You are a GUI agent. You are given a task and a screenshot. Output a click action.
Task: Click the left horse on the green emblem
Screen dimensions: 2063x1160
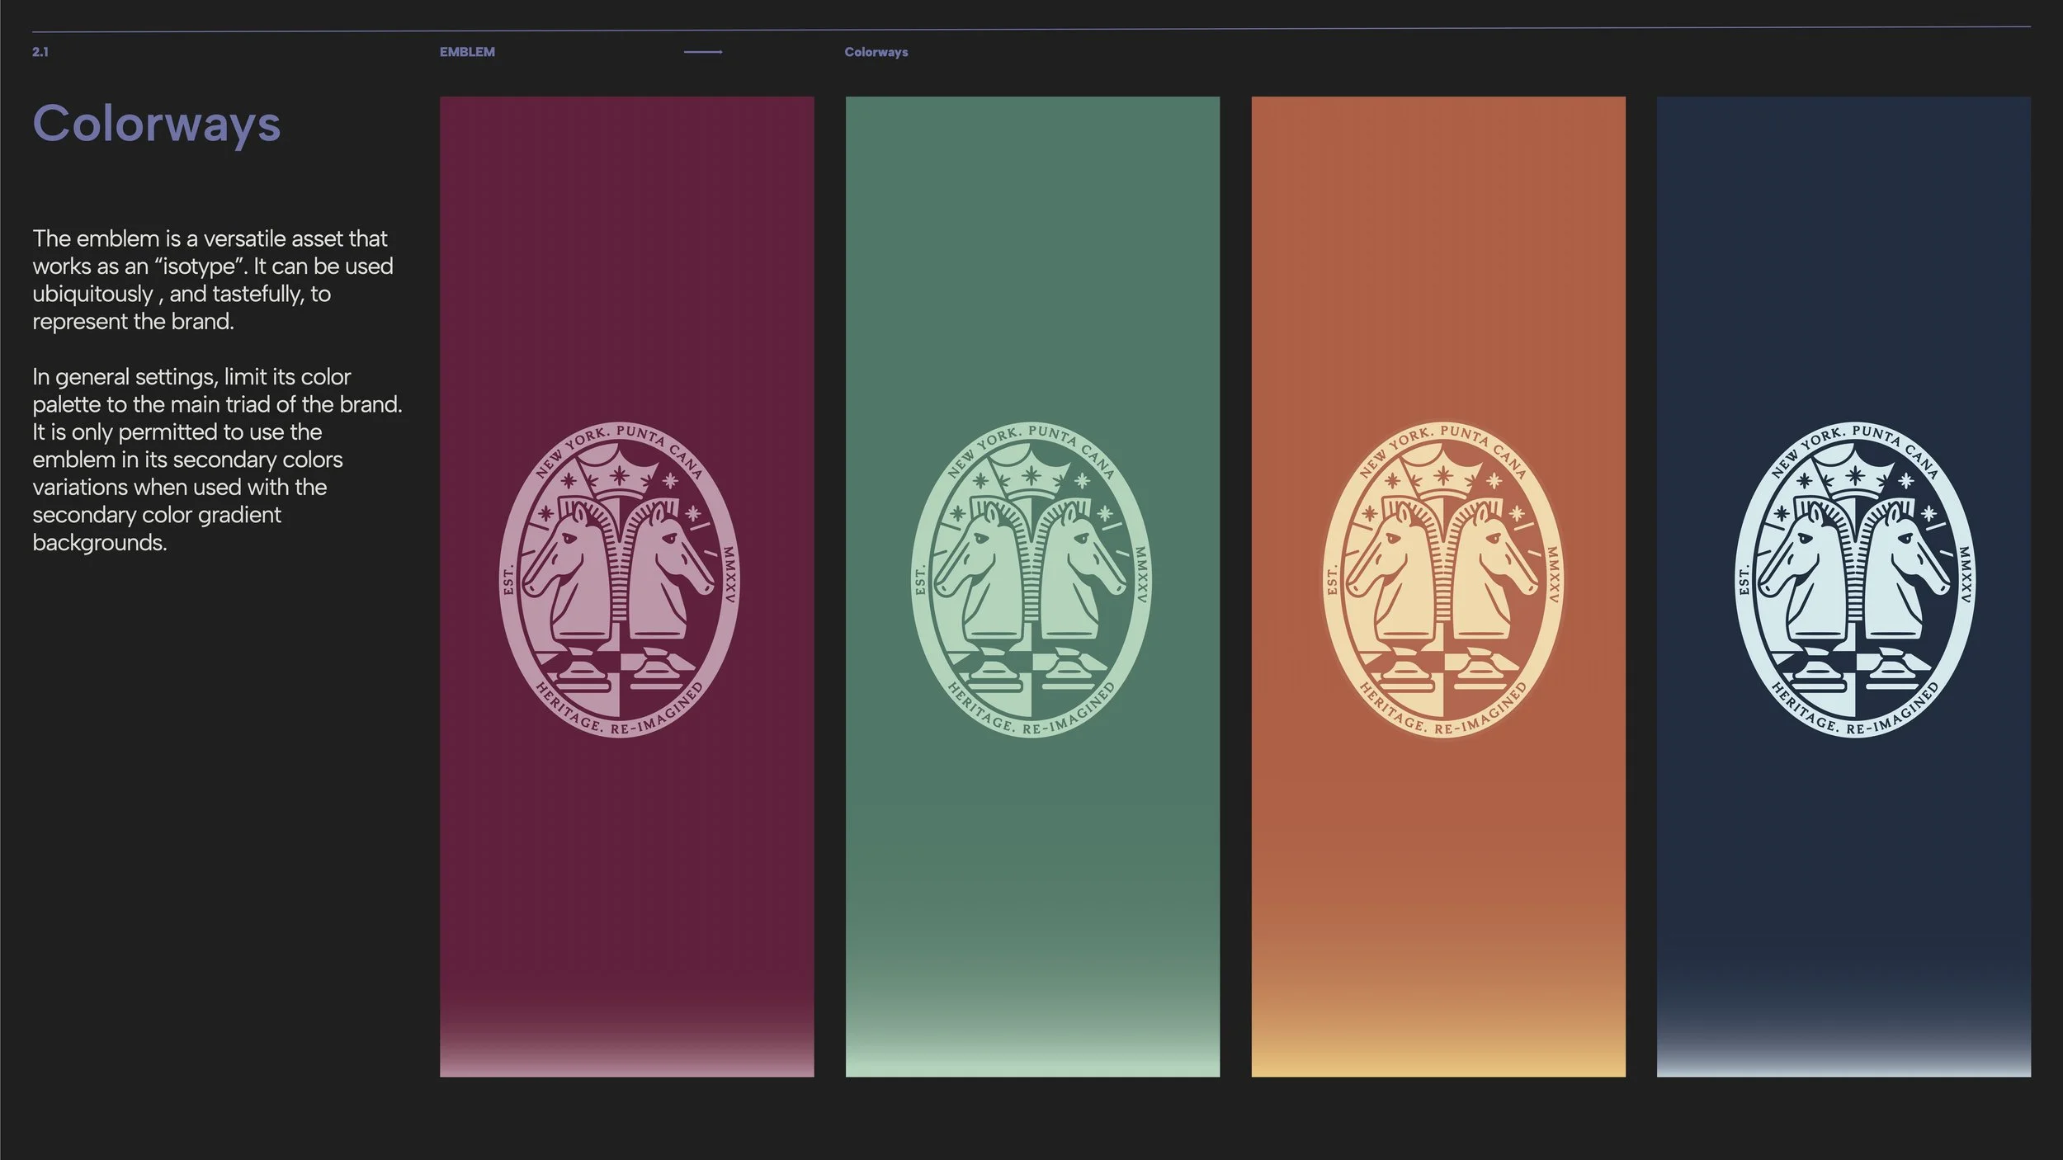tap(984, 561)
